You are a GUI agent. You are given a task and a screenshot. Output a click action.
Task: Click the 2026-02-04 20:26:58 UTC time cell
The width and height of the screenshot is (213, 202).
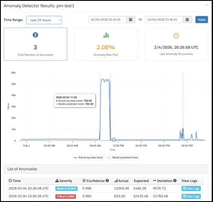click(x=29, y=188)
